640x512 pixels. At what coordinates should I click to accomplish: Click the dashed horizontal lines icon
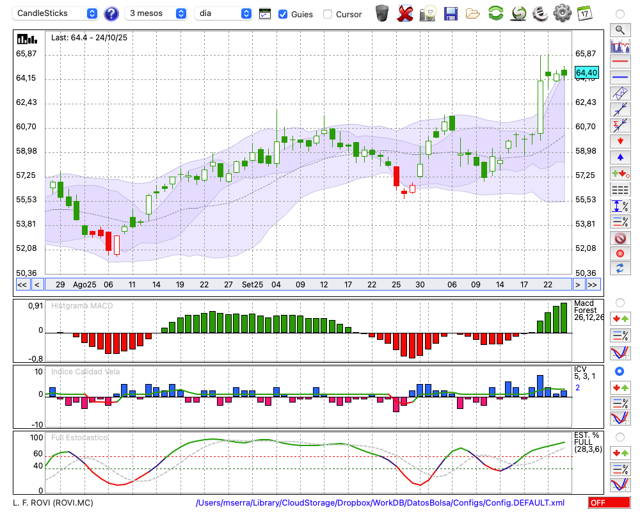[x=620, y=190]
